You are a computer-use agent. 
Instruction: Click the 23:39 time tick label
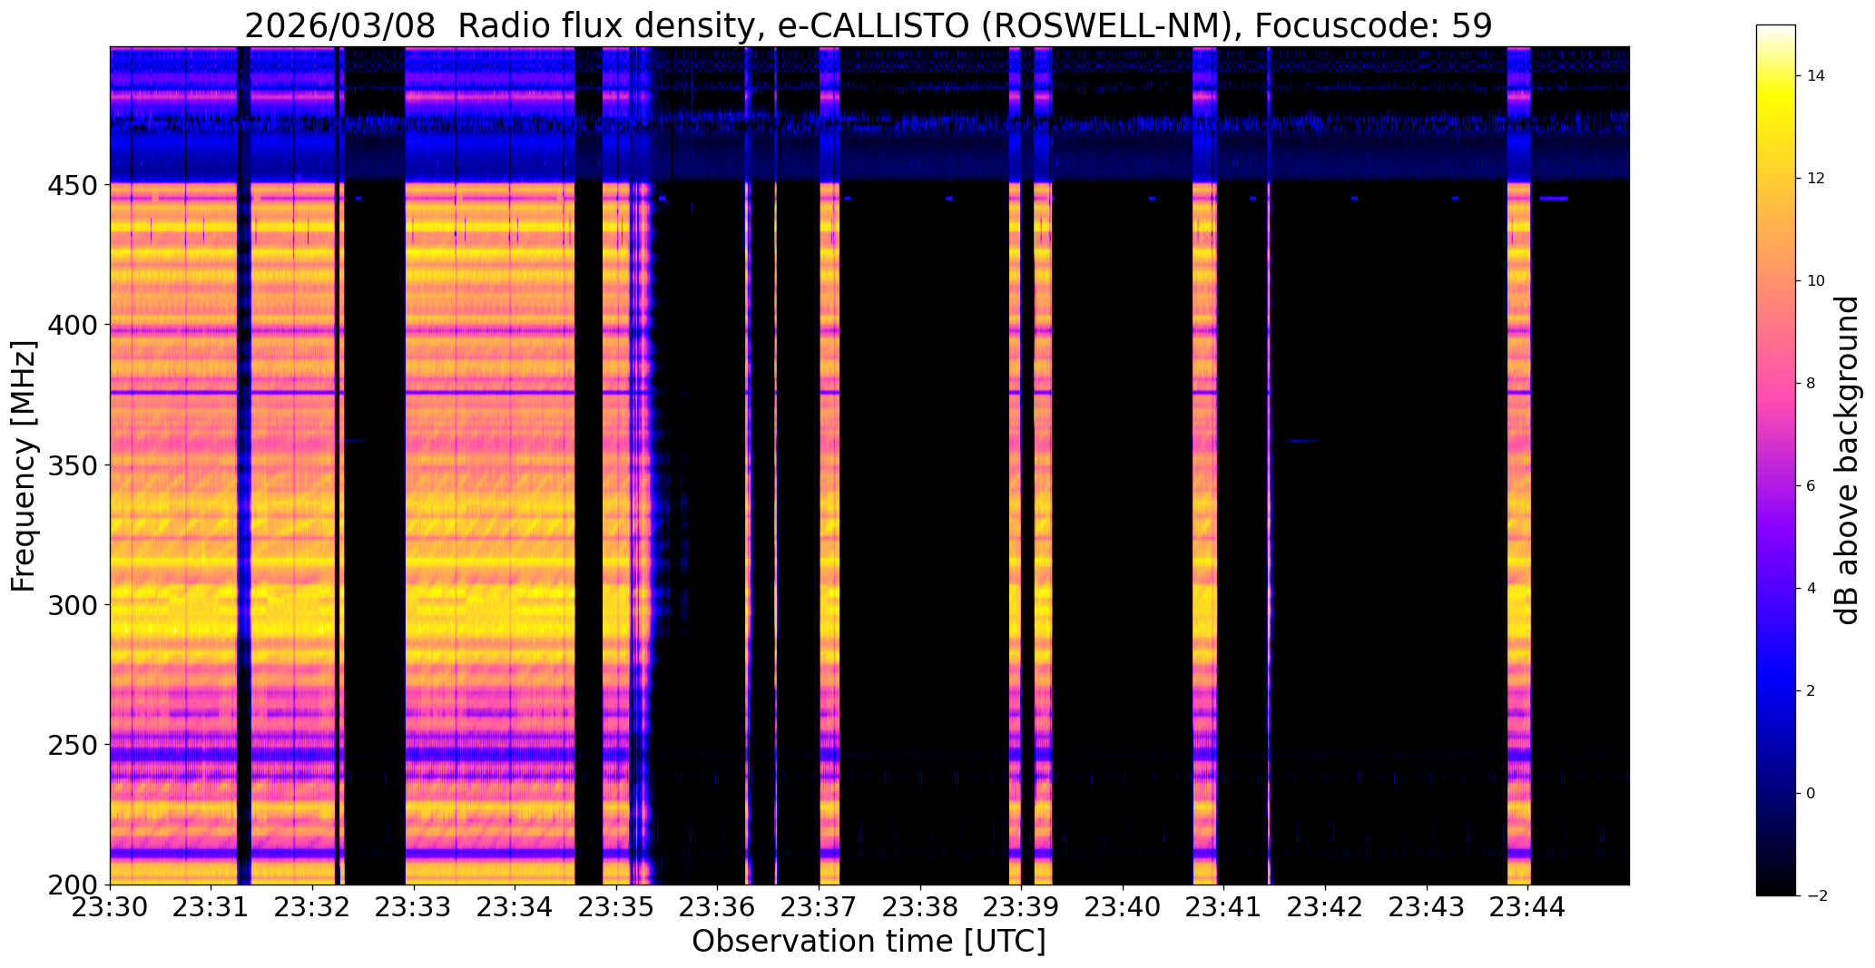pyautogui.click(x=1022, y=907)
